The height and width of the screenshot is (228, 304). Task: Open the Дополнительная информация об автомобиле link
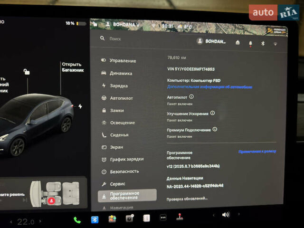(x=209, y=86)
